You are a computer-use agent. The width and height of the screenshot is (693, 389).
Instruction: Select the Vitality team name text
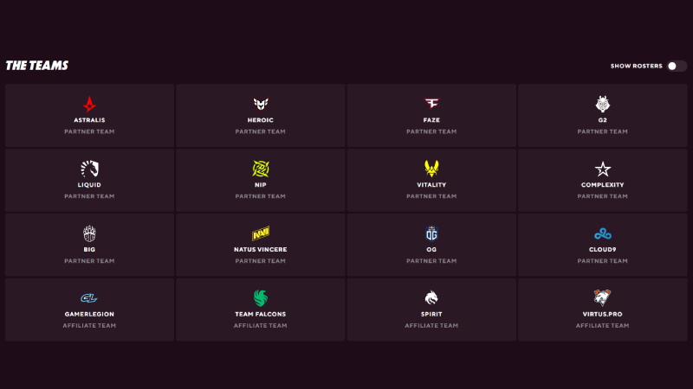(x=431, y=185)
